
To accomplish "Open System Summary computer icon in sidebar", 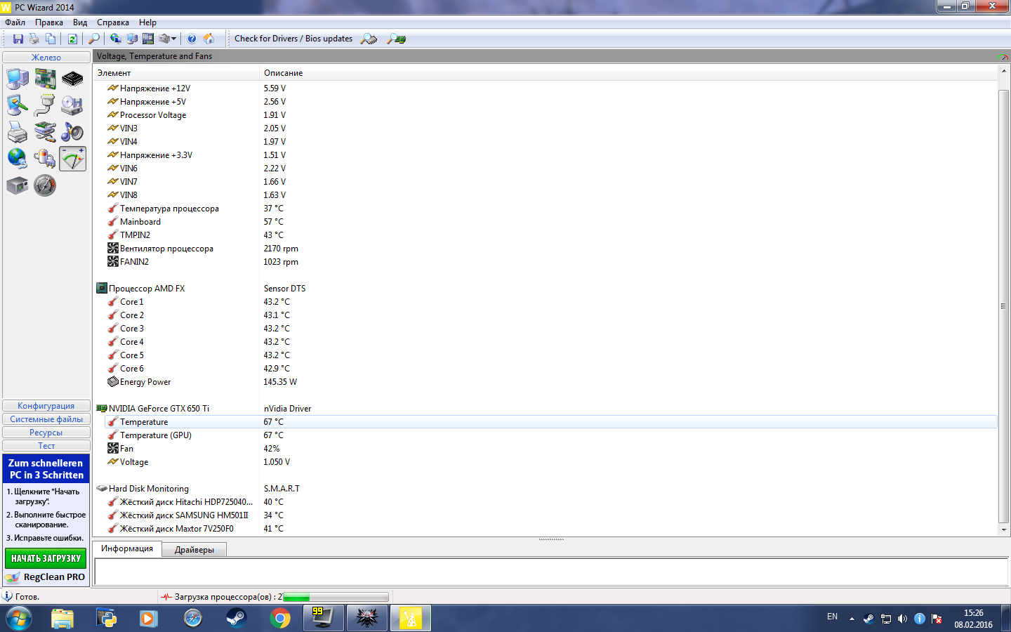I will (18, 79).
